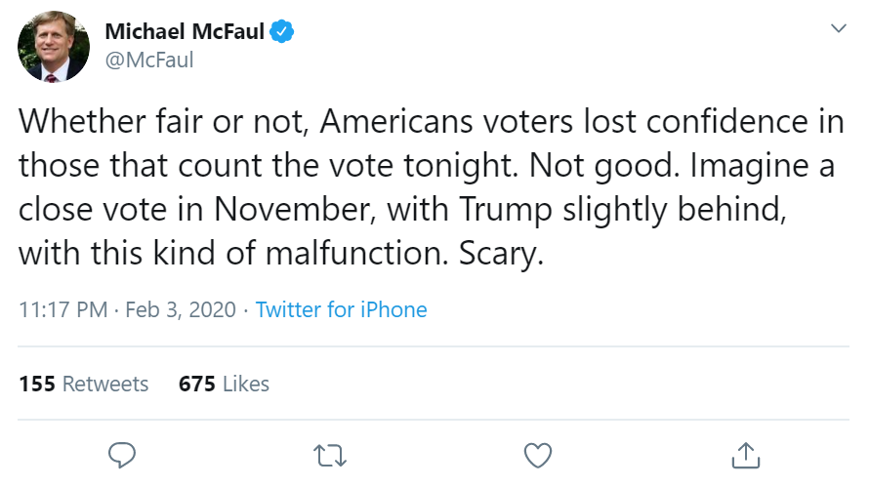The width and height of the screenshot is (870, 487).
Task: Expand the tweet options chevron
Action: pos(838,29)
